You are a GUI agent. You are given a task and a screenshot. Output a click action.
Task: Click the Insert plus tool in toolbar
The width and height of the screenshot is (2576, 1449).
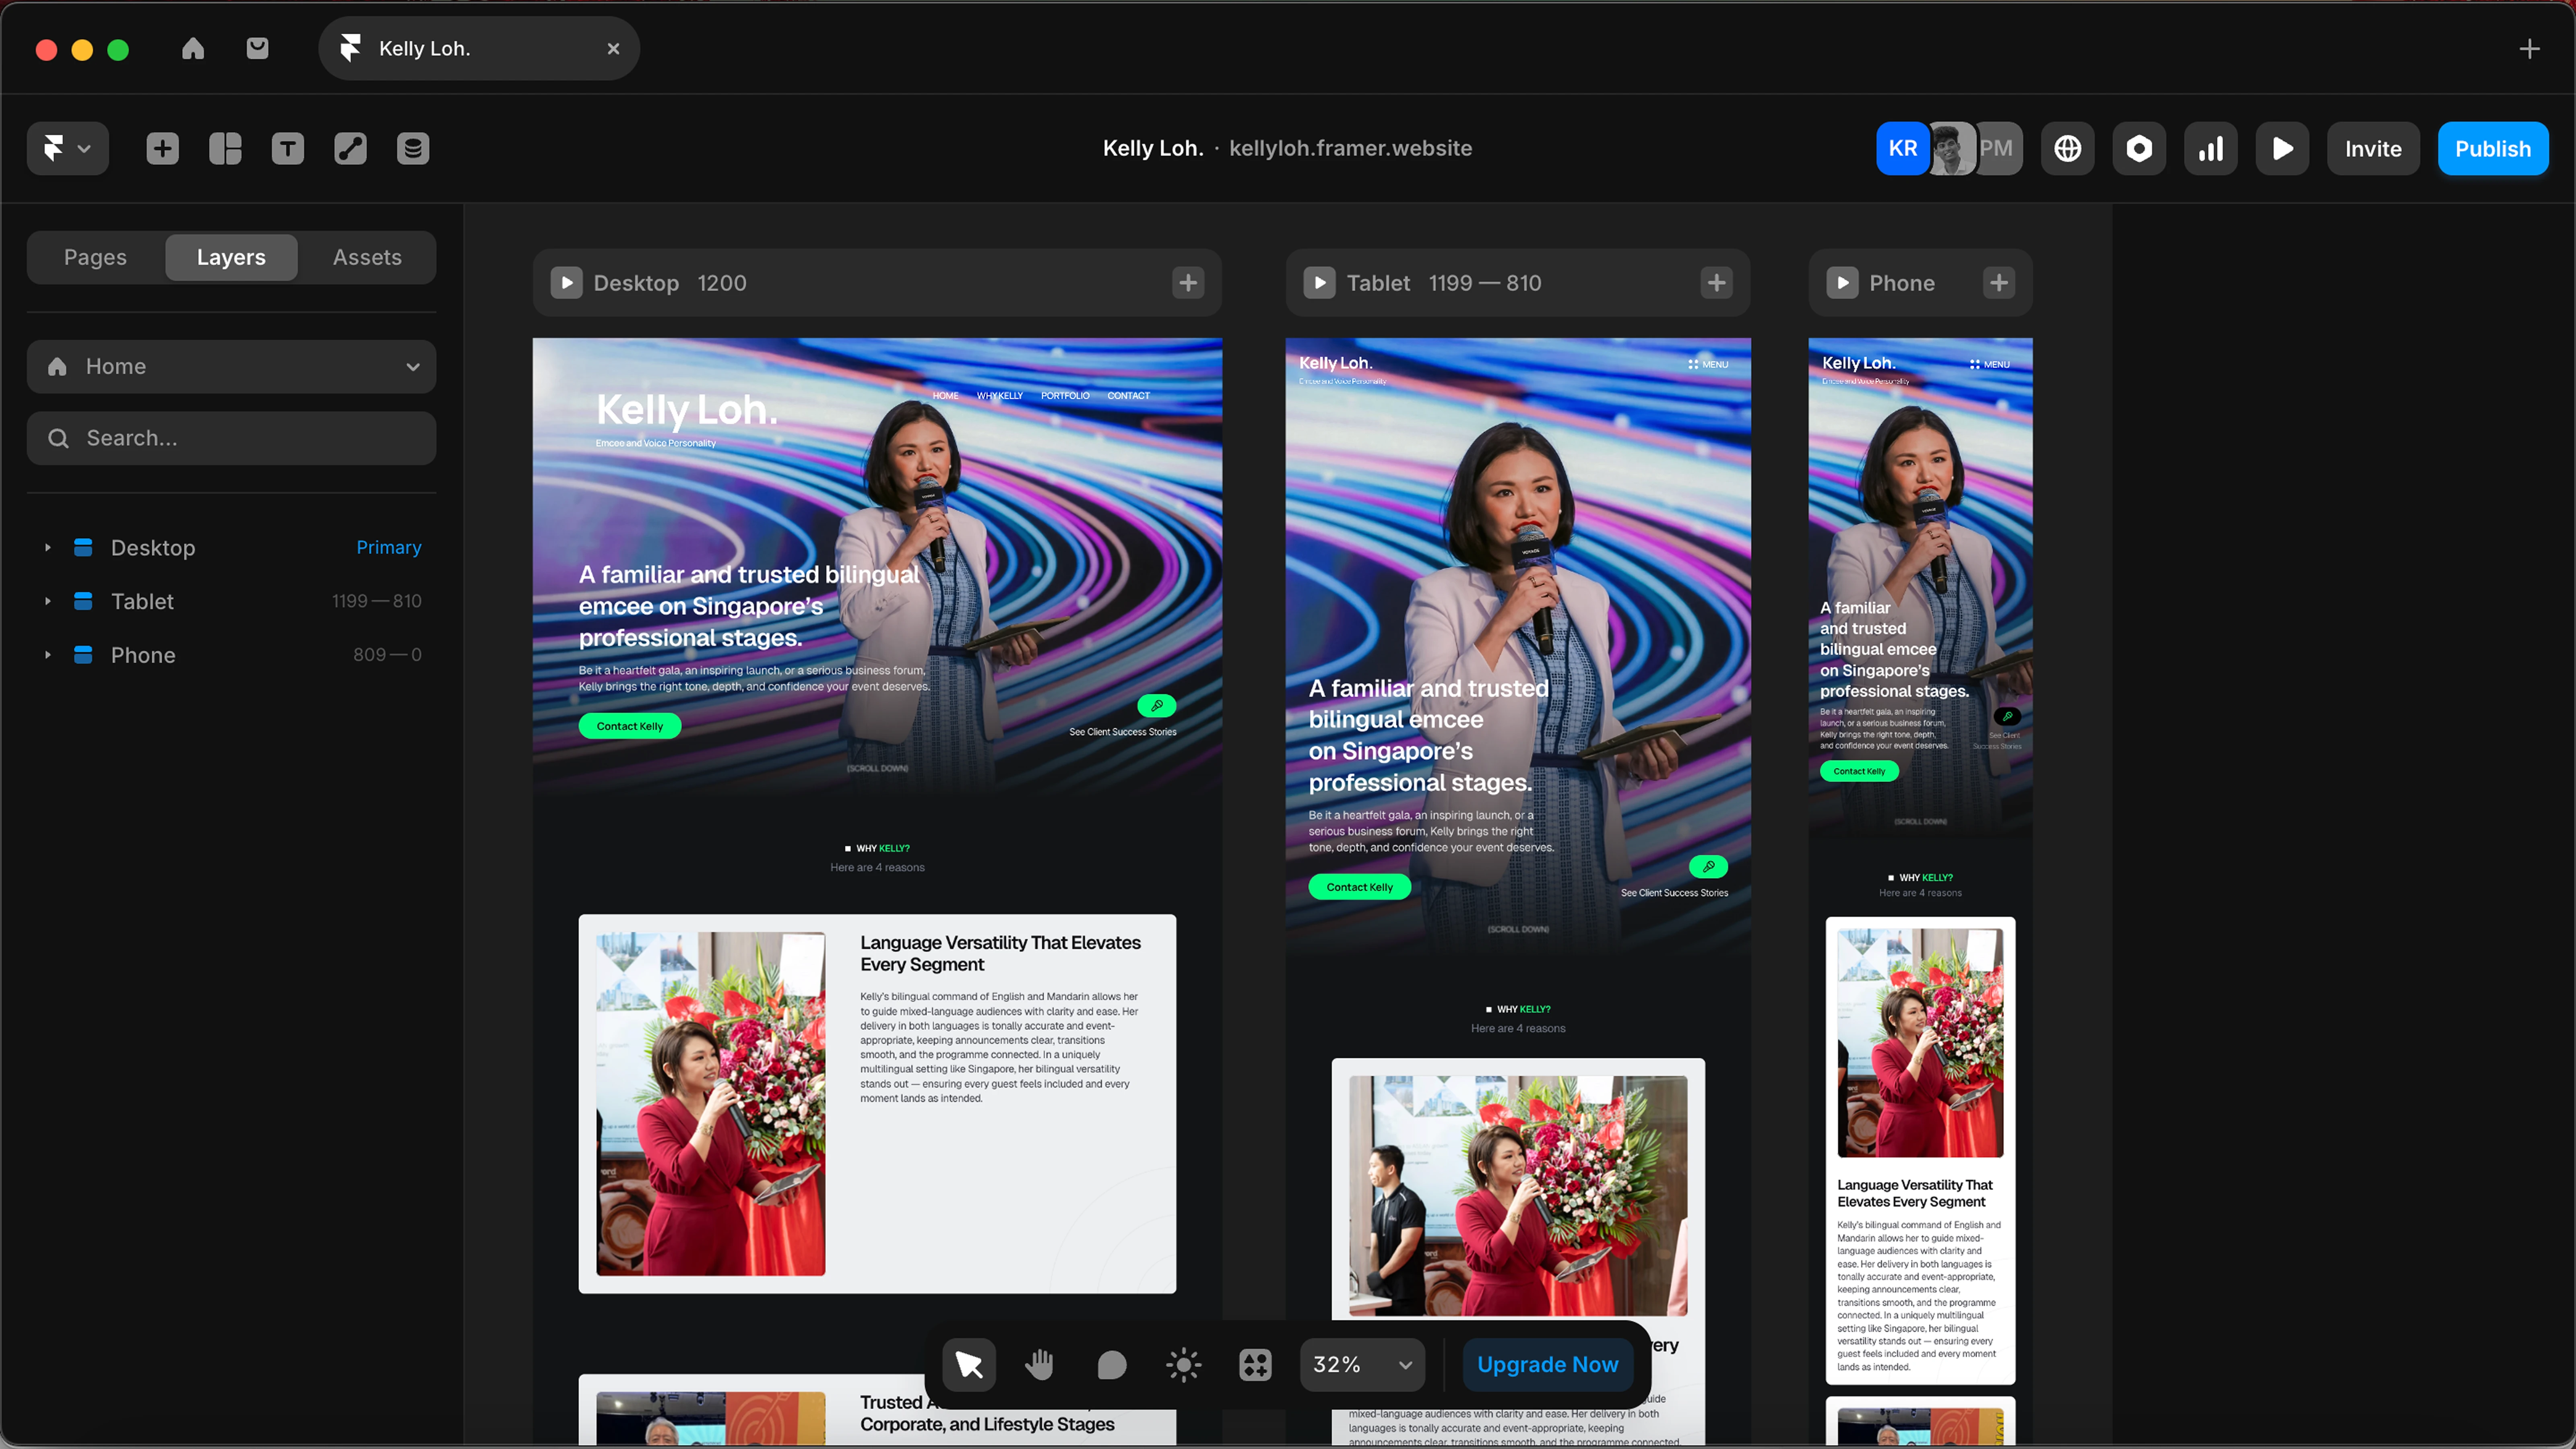(162, 149)
